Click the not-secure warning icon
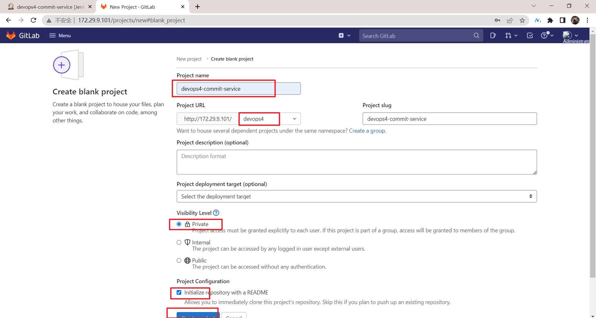The width and height of the screenshot is (596, 318). [x=49, y=20]
